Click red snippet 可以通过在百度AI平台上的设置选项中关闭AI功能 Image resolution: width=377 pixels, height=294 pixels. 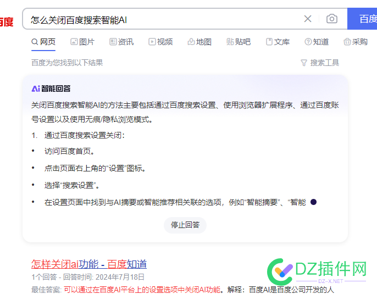[x=142, y=290]
